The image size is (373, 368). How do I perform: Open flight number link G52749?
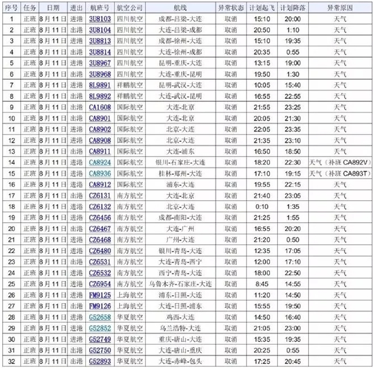coord(100,339)
